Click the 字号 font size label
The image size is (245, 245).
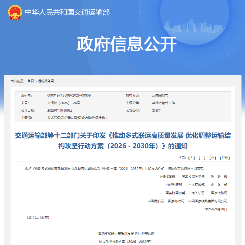pyautogui.click(x=182, y=158)
